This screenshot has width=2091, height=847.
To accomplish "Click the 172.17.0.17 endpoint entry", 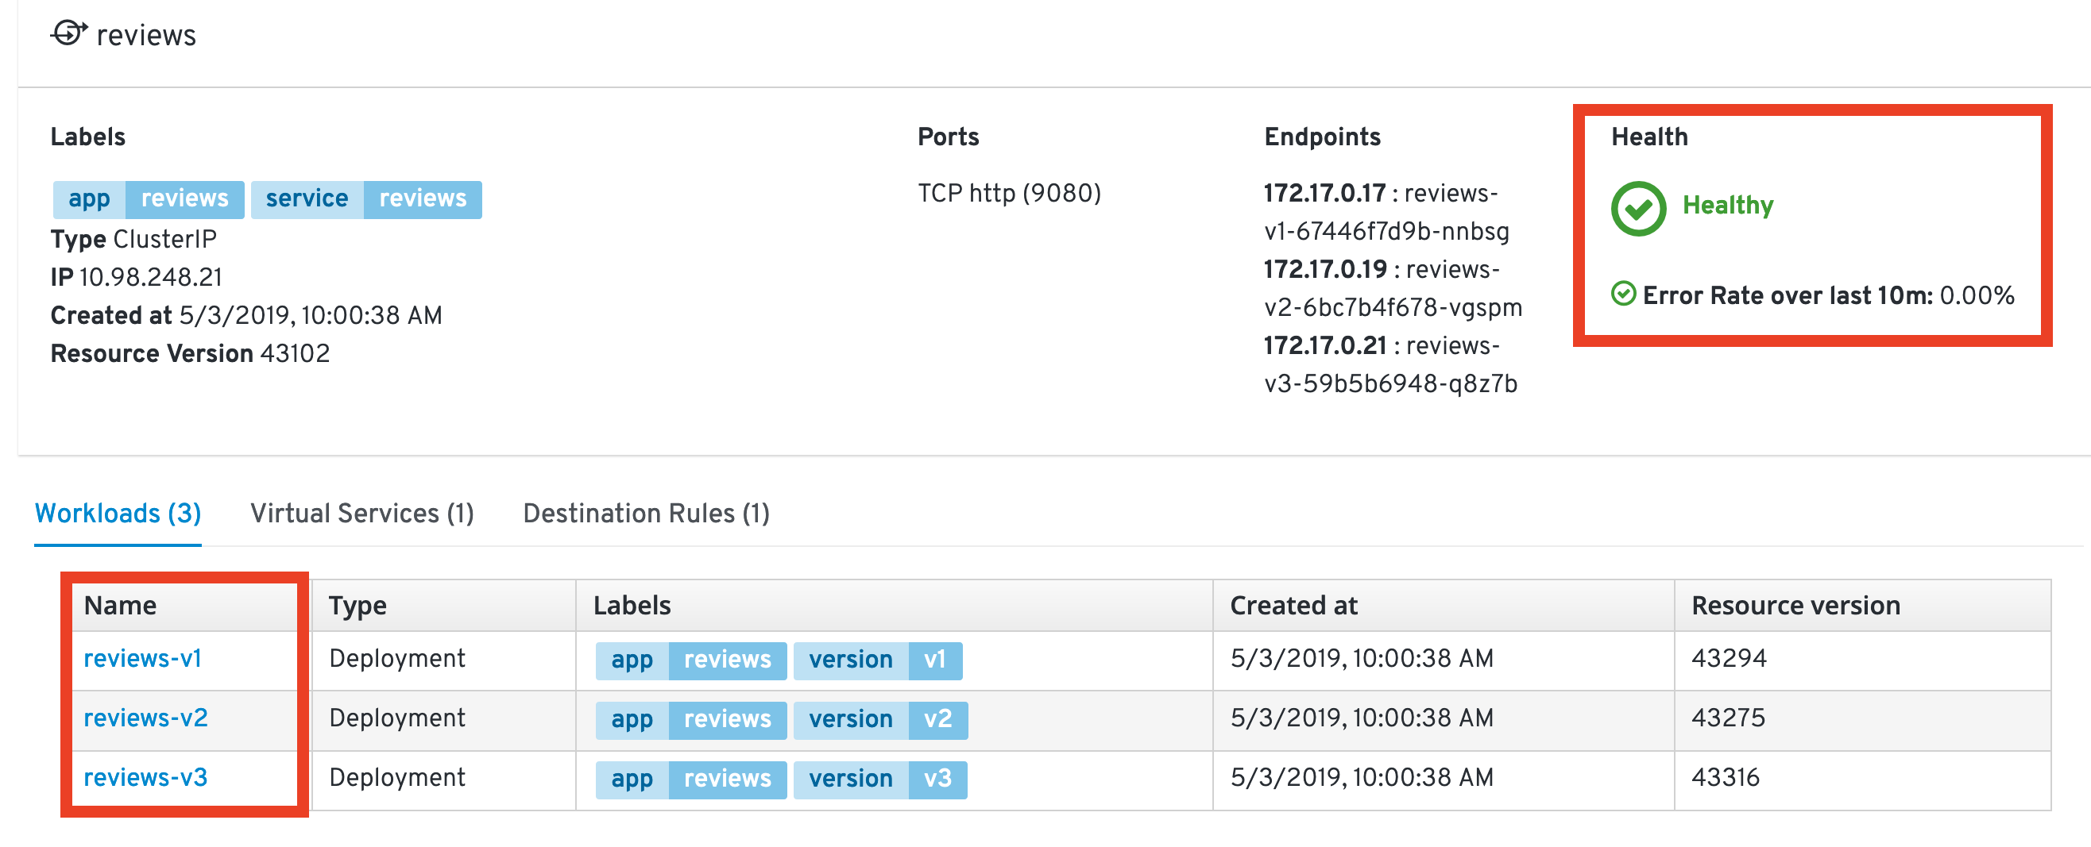I will pyautogui.click(x=1324, y=193).
